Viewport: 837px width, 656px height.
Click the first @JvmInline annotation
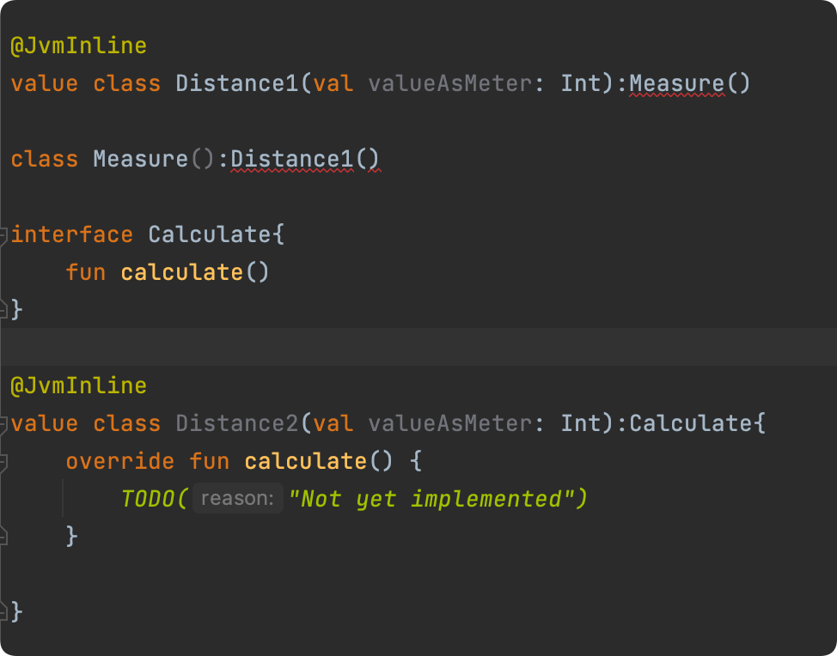pos(78,46)
